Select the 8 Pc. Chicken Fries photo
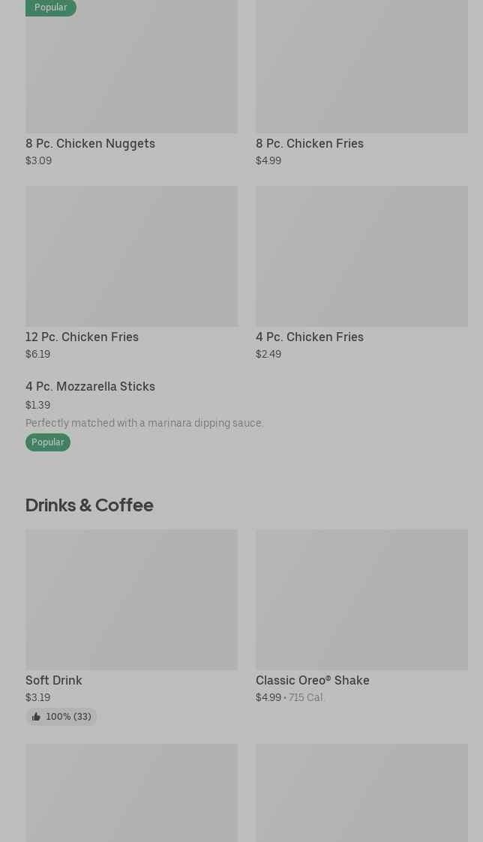 [x=361, y=67]
